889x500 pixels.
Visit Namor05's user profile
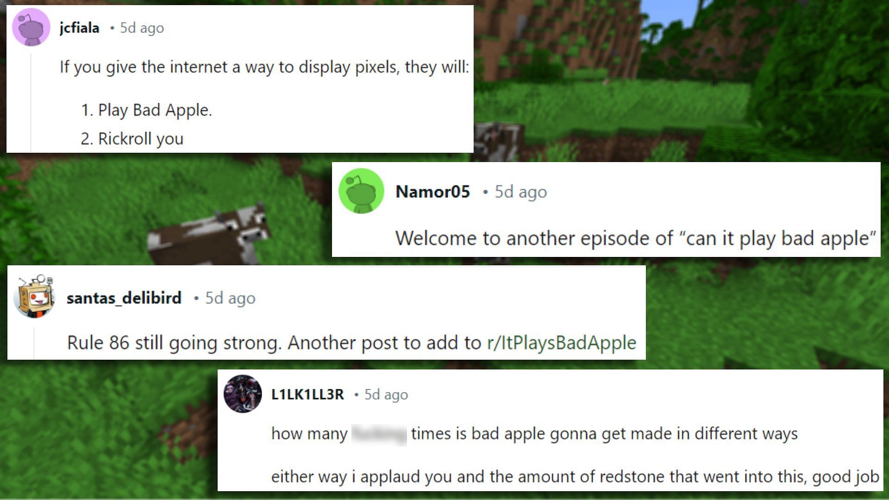[x=432, y=192]
